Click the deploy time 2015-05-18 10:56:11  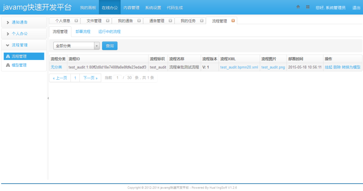click(x=305, y=67)
